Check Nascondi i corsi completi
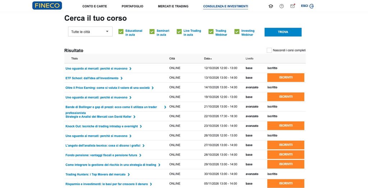Image resolution: width=368 pixels, height=188 pixels. pos(269,50)
